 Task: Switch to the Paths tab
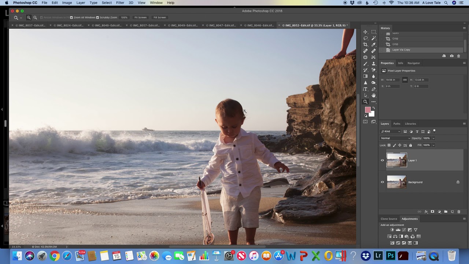click(x=397, y=124)
